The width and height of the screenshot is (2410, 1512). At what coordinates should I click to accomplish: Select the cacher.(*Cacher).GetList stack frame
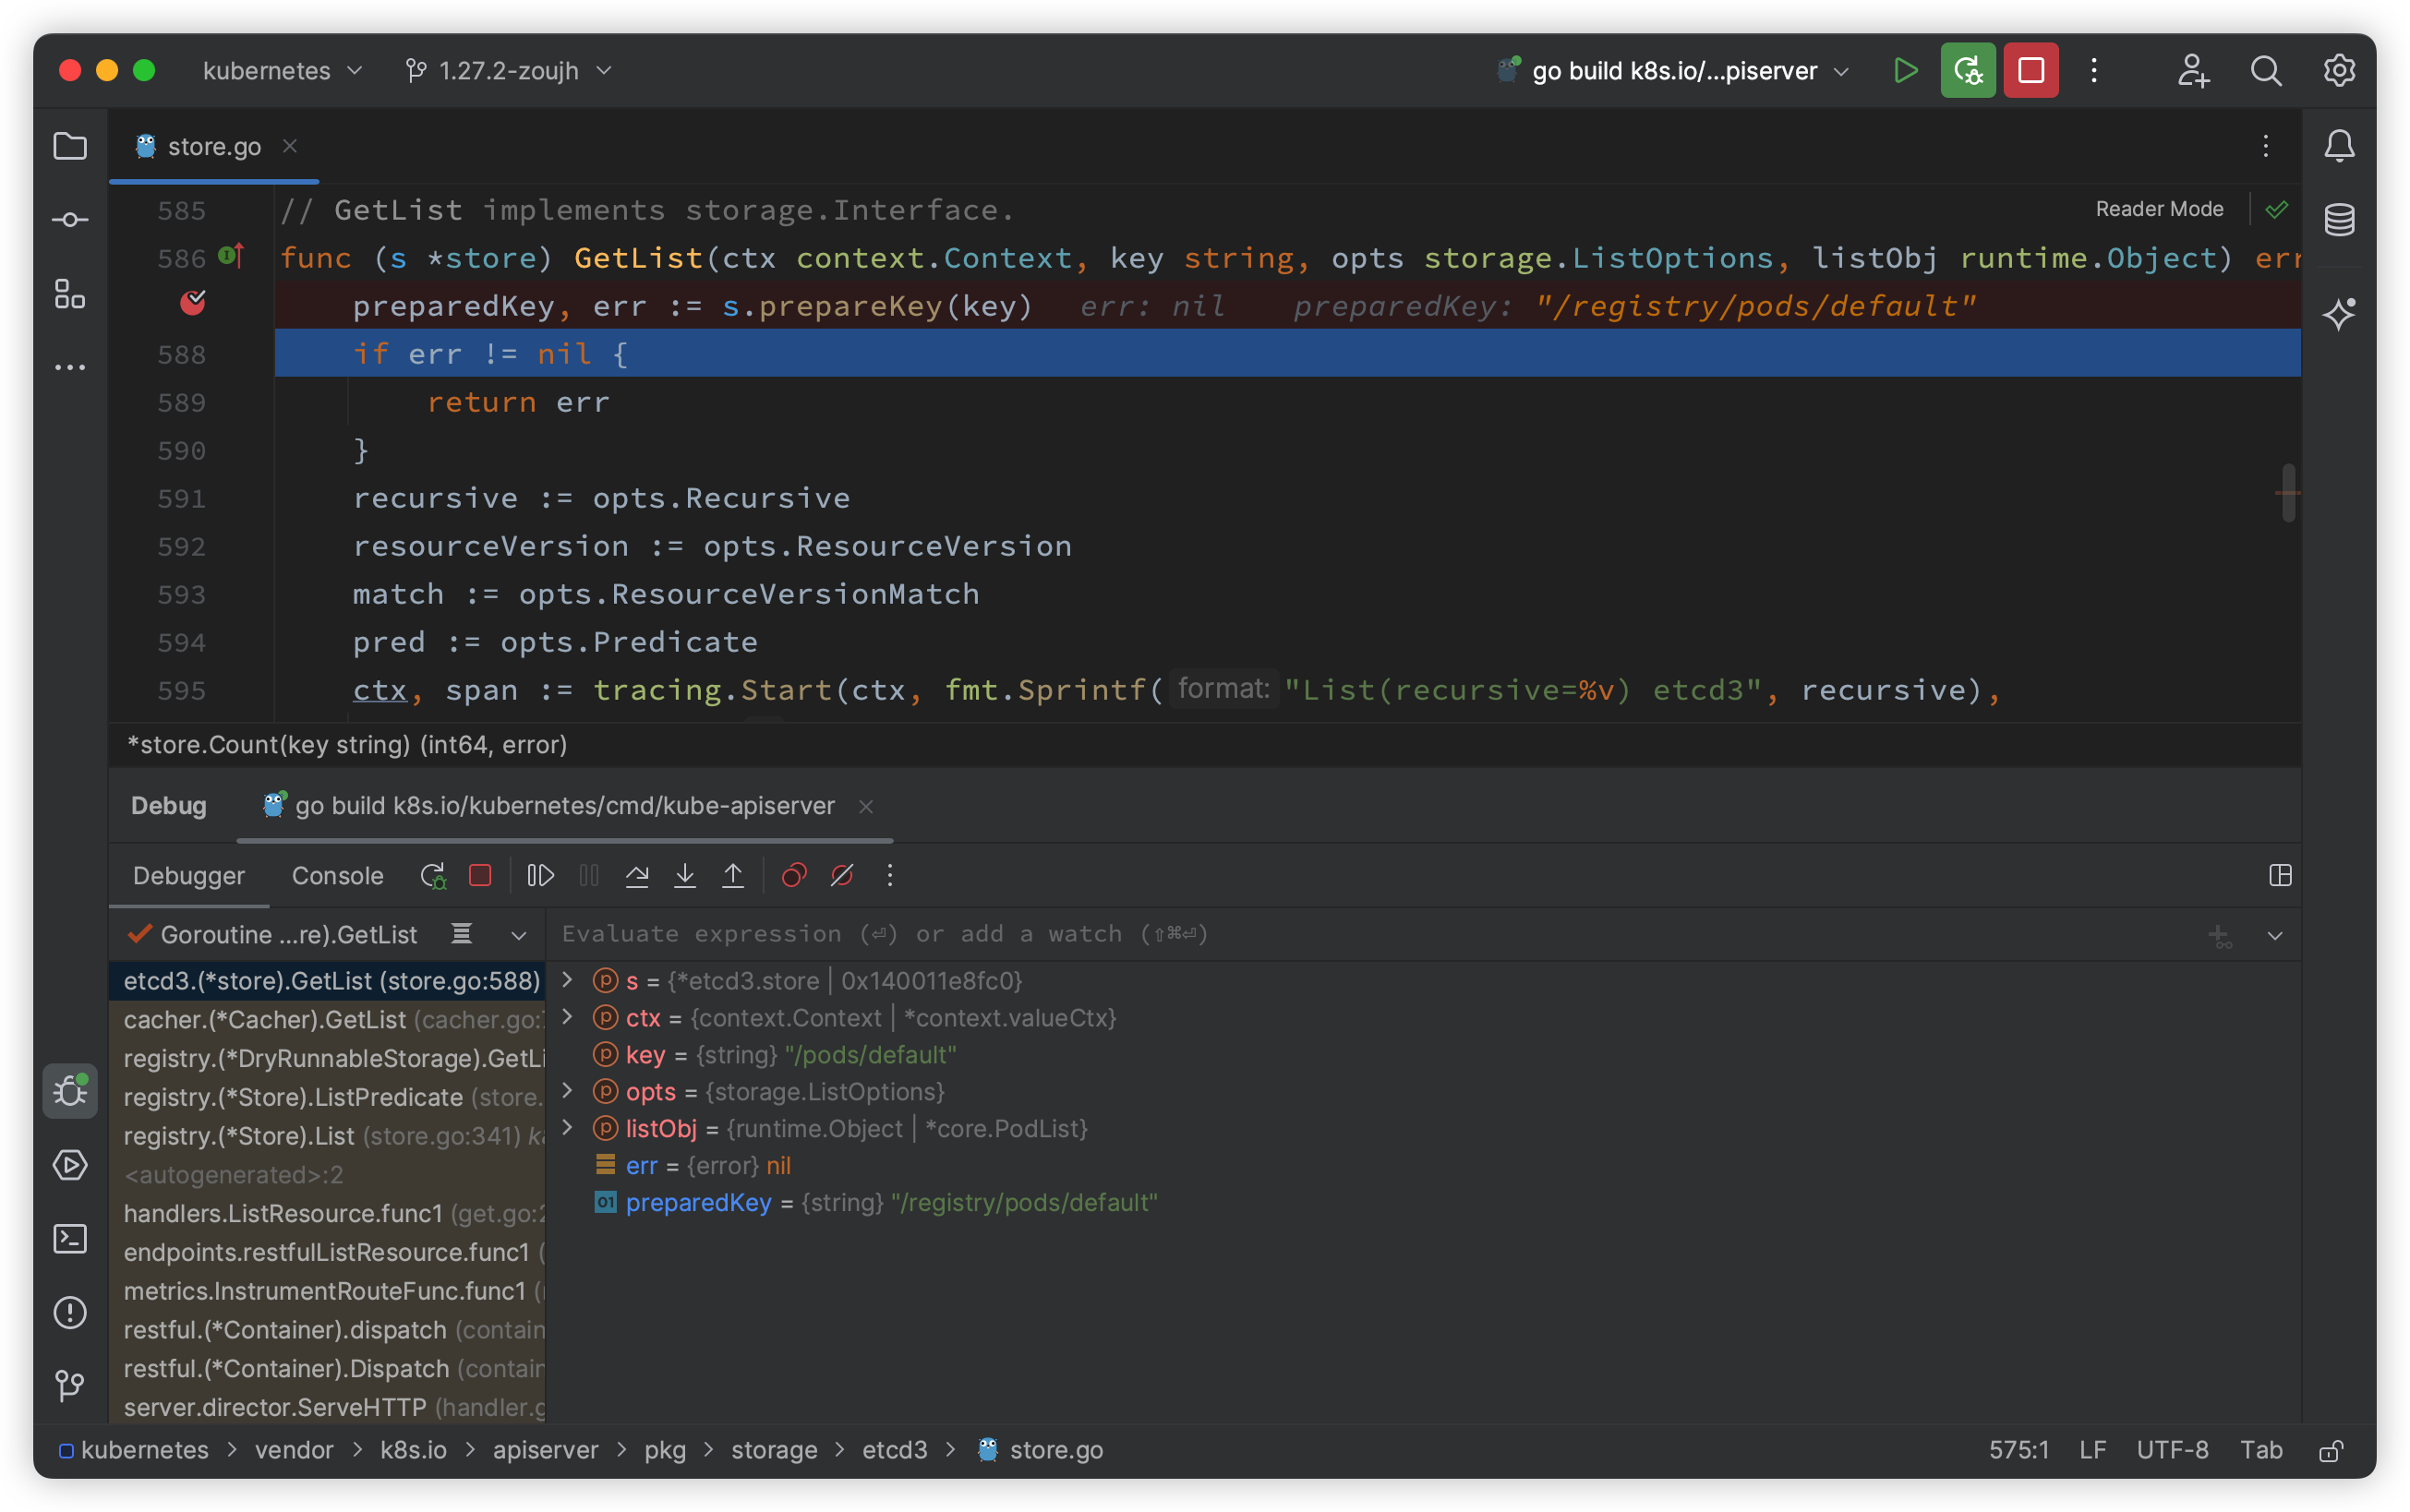coord(327,1020)
